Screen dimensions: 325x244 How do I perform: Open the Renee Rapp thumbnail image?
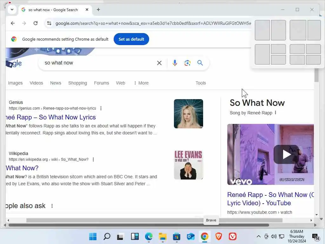click(189, 114)
